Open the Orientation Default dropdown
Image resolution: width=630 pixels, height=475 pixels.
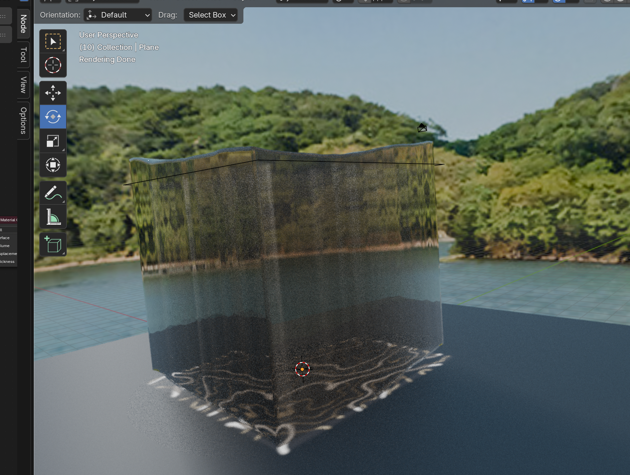pos(118,15)
